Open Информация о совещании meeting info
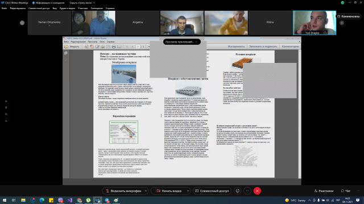The height and width of the screenshot is (204, 364). [x=48, y=3]
